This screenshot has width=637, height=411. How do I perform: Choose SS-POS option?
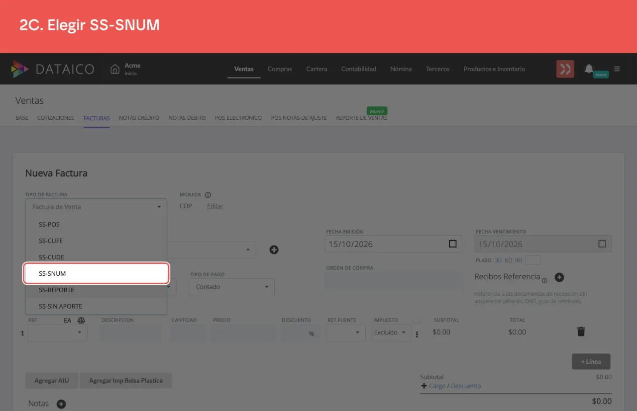pyautogui.click(x=96, y=224)
